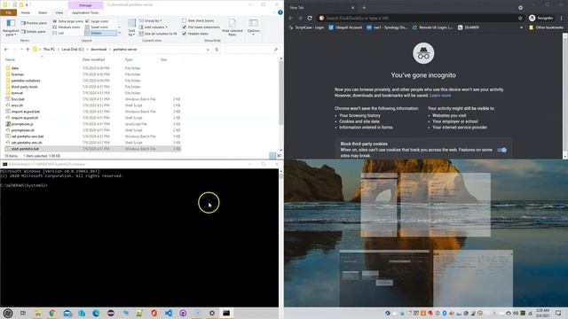Open Settings gear on the taskbar
568x319 pixels.
pos(212,313)
